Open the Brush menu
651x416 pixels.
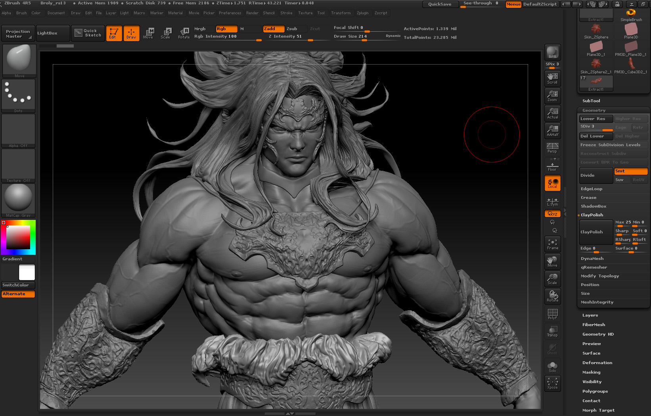[x=21, y=13]
